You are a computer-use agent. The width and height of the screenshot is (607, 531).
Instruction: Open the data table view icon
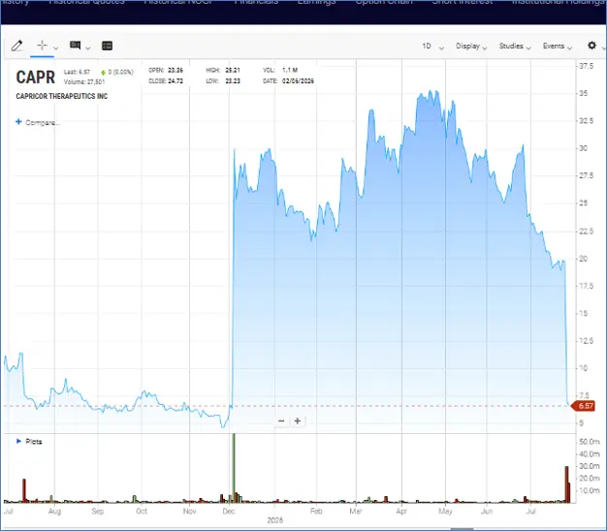(x=107, y=46)
